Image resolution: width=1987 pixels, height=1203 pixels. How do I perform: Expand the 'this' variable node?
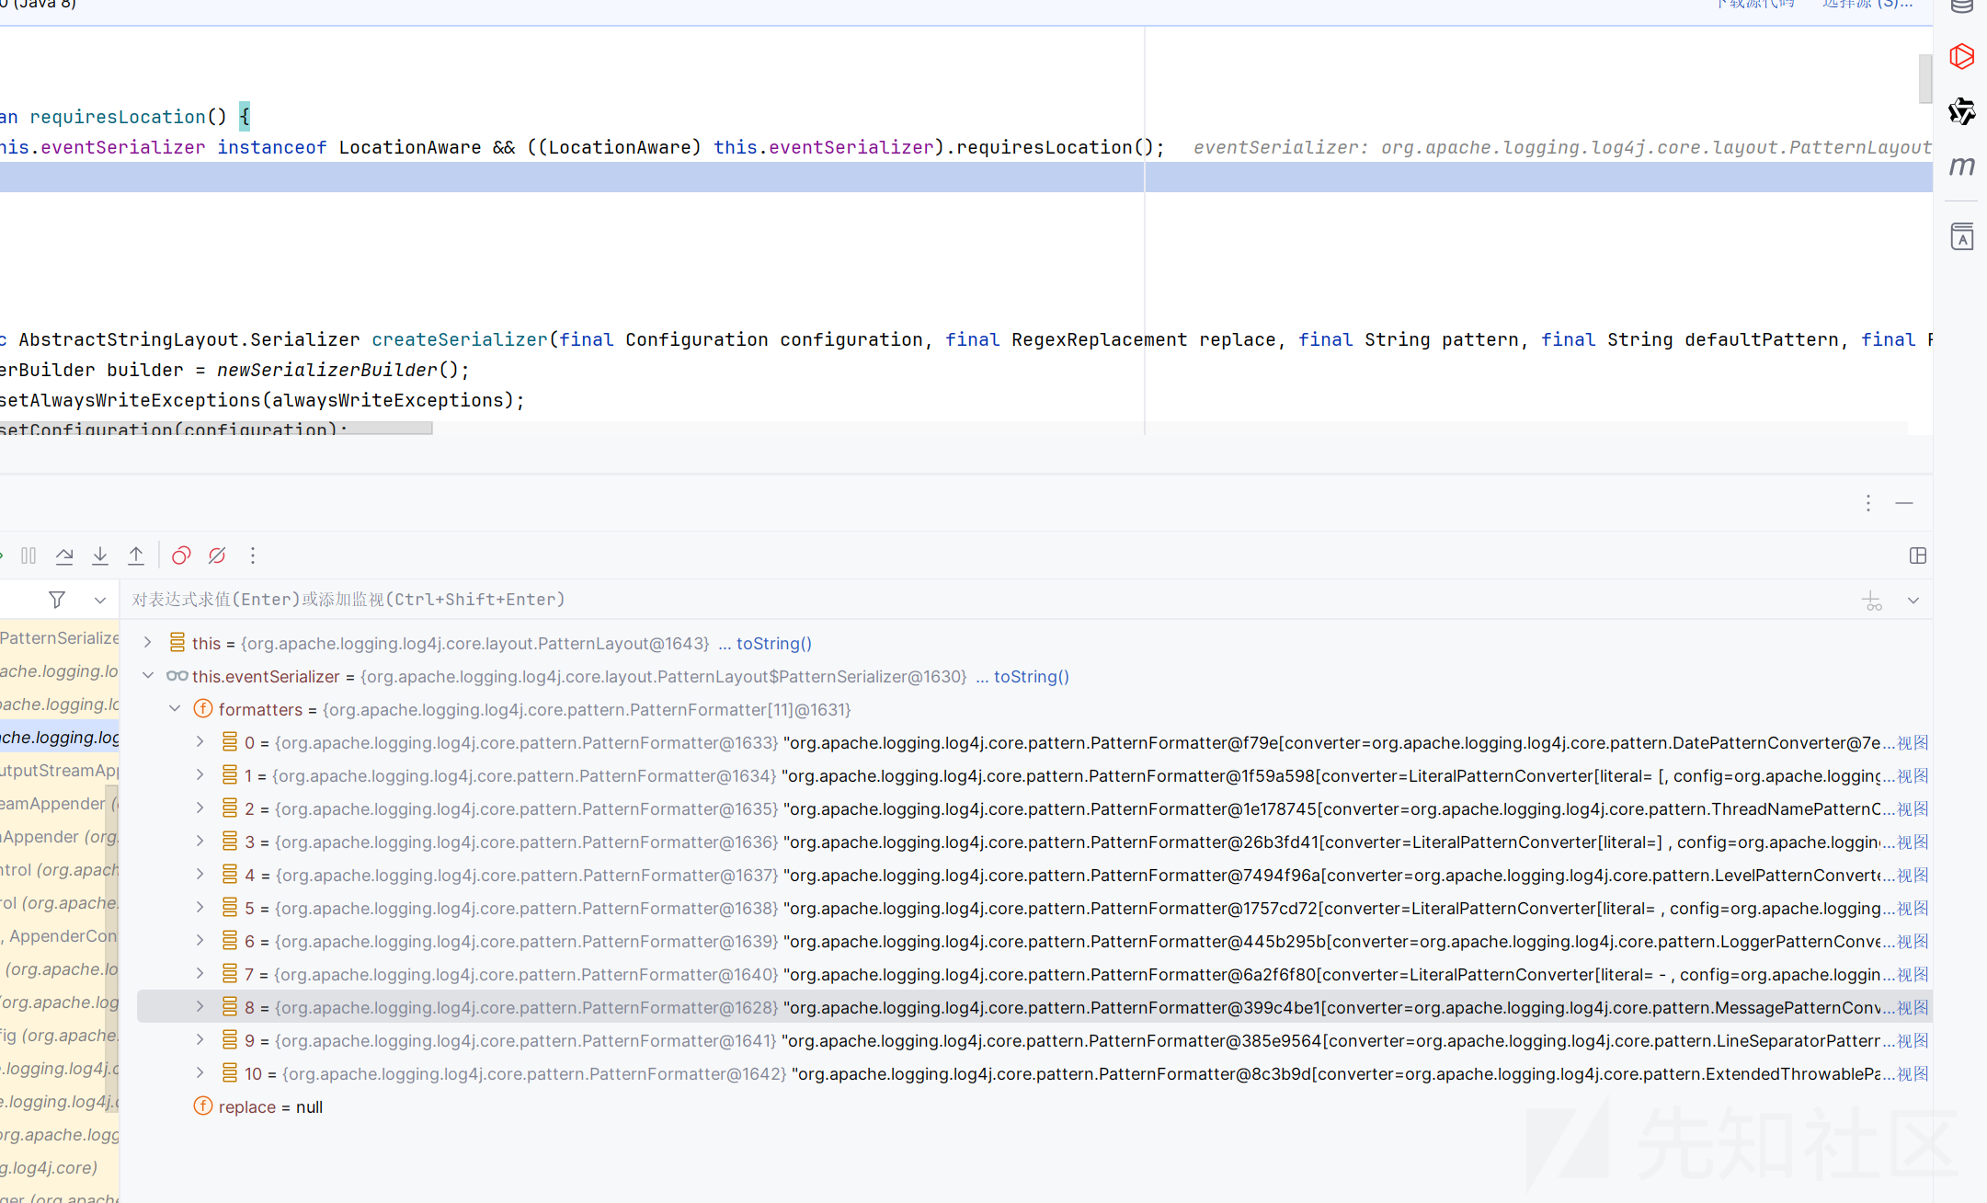point(147,643)
